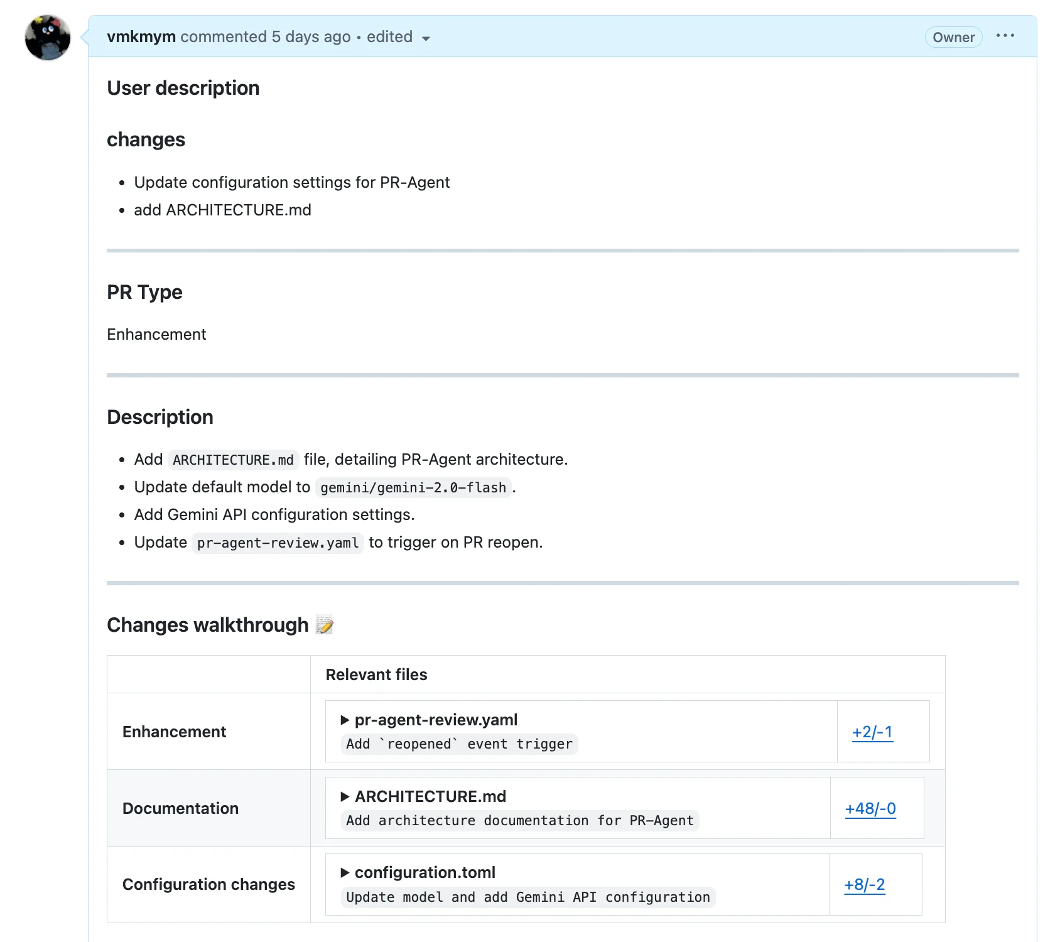Viewport: 1060px width, 942px height.
Task: Open the +2/-1 diff link
Action: (x=872, y=732)
